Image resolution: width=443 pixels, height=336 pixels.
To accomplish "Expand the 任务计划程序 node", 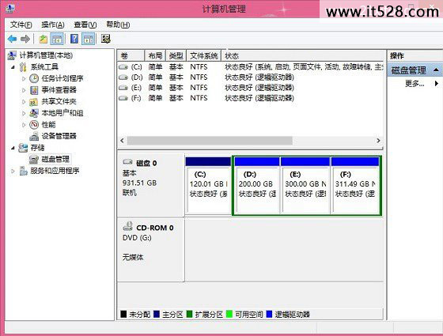I will 24,79.
